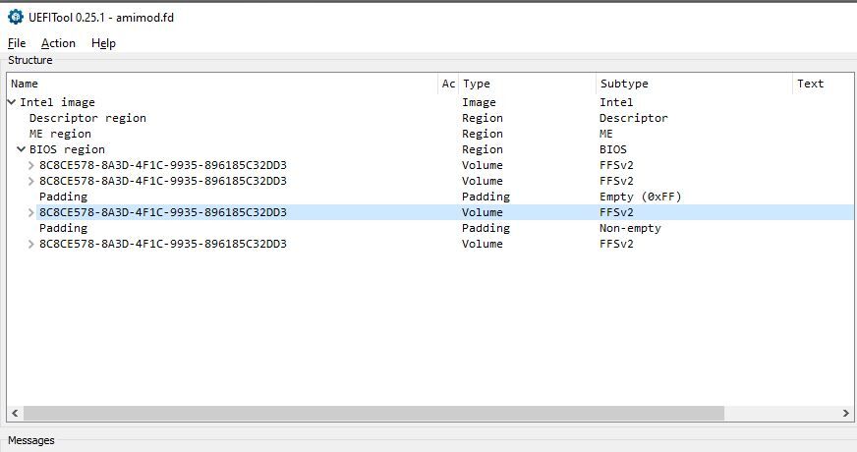Open the File menu

[17, 43]
